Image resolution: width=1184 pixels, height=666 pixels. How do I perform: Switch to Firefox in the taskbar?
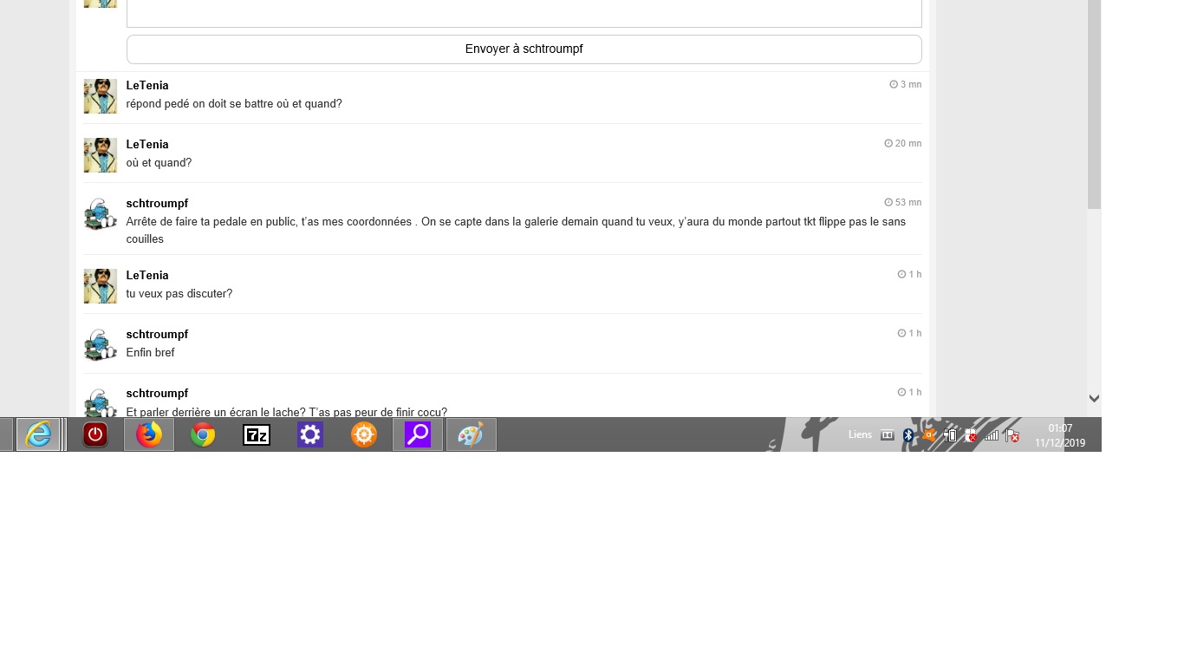149,434
